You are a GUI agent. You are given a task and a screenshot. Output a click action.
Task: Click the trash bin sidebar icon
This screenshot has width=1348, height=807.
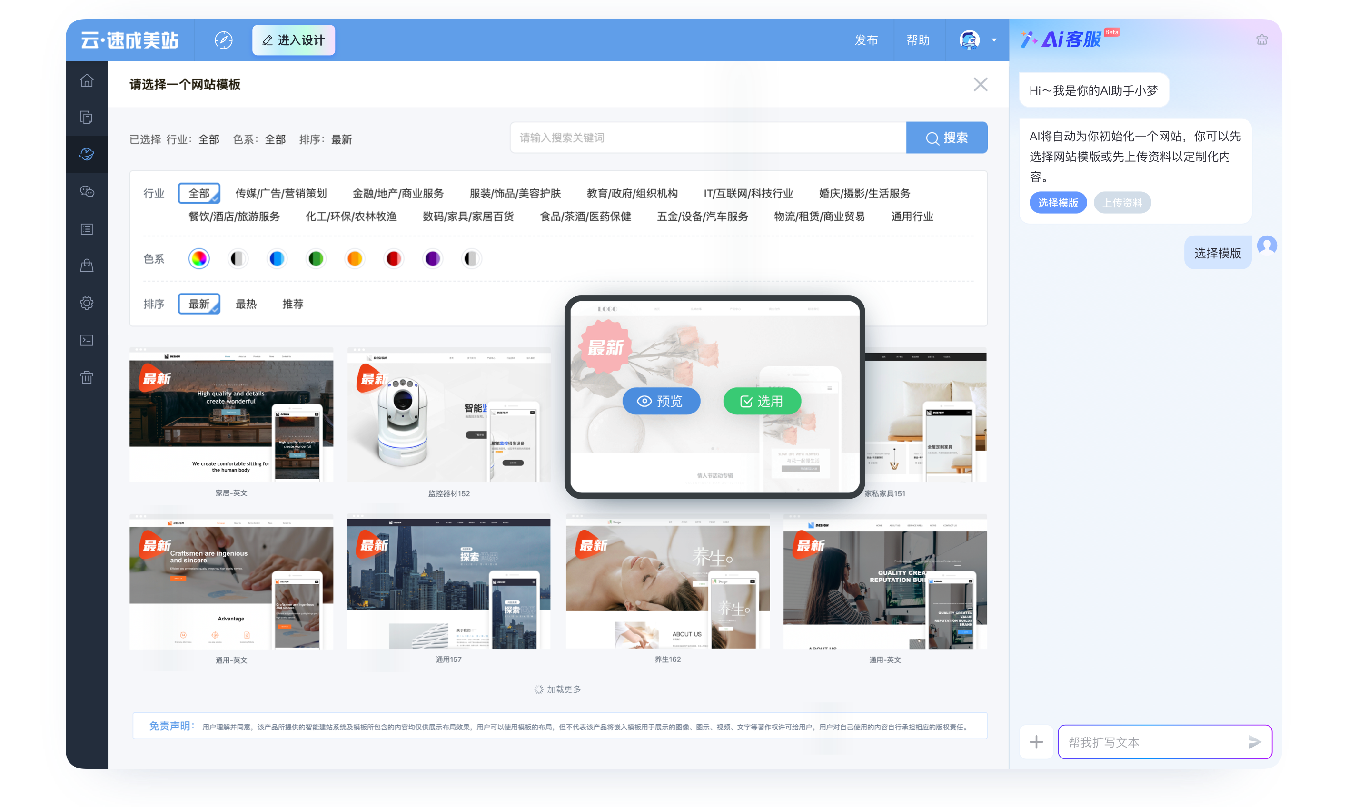87,377
